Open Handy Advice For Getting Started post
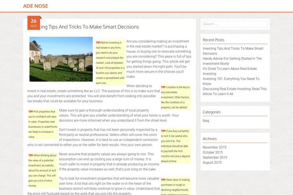Image resolution: width=293 pixels, height=195 pixels. (x=232, y=61)
